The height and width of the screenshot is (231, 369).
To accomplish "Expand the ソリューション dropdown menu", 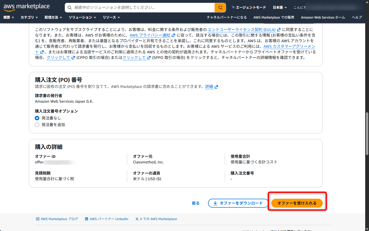I will (82, 17).
